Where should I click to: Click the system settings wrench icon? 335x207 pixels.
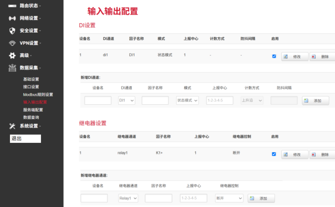pos(12,126)
